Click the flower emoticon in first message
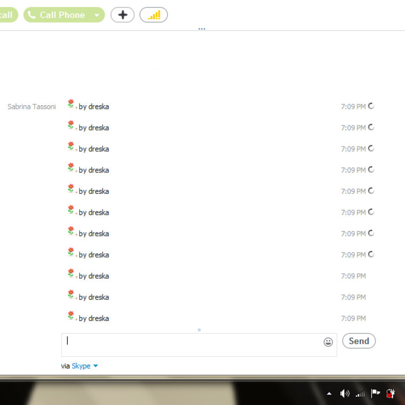The width and height of the screenshot is (405, 405). pyautogui.click(x=71, y=104)
